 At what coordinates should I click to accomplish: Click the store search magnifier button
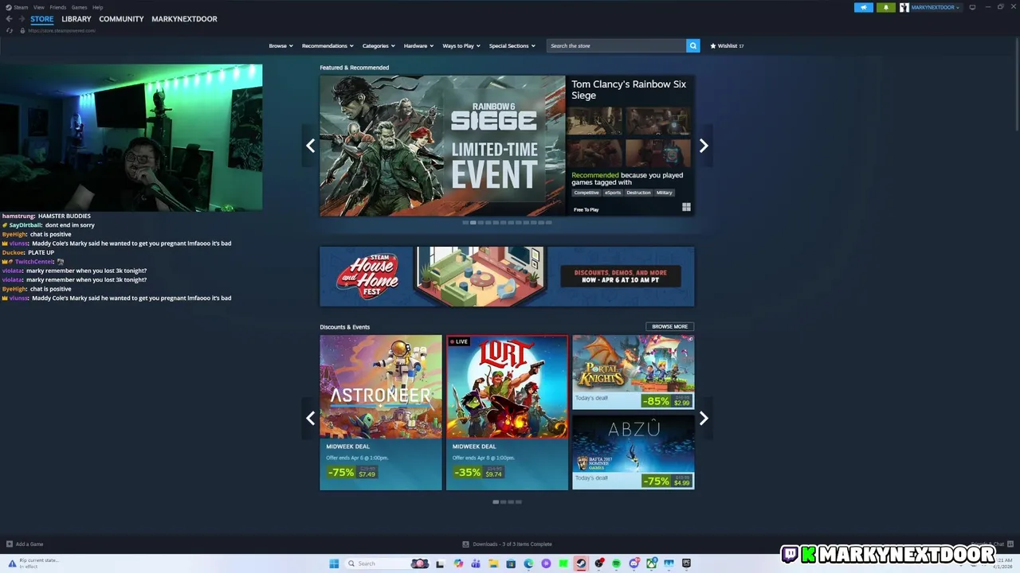(x=692, y=45)
